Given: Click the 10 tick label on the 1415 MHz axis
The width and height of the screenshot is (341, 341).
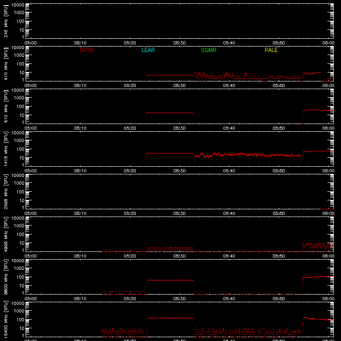Looking at the screenshot, I should coord(22,158).
